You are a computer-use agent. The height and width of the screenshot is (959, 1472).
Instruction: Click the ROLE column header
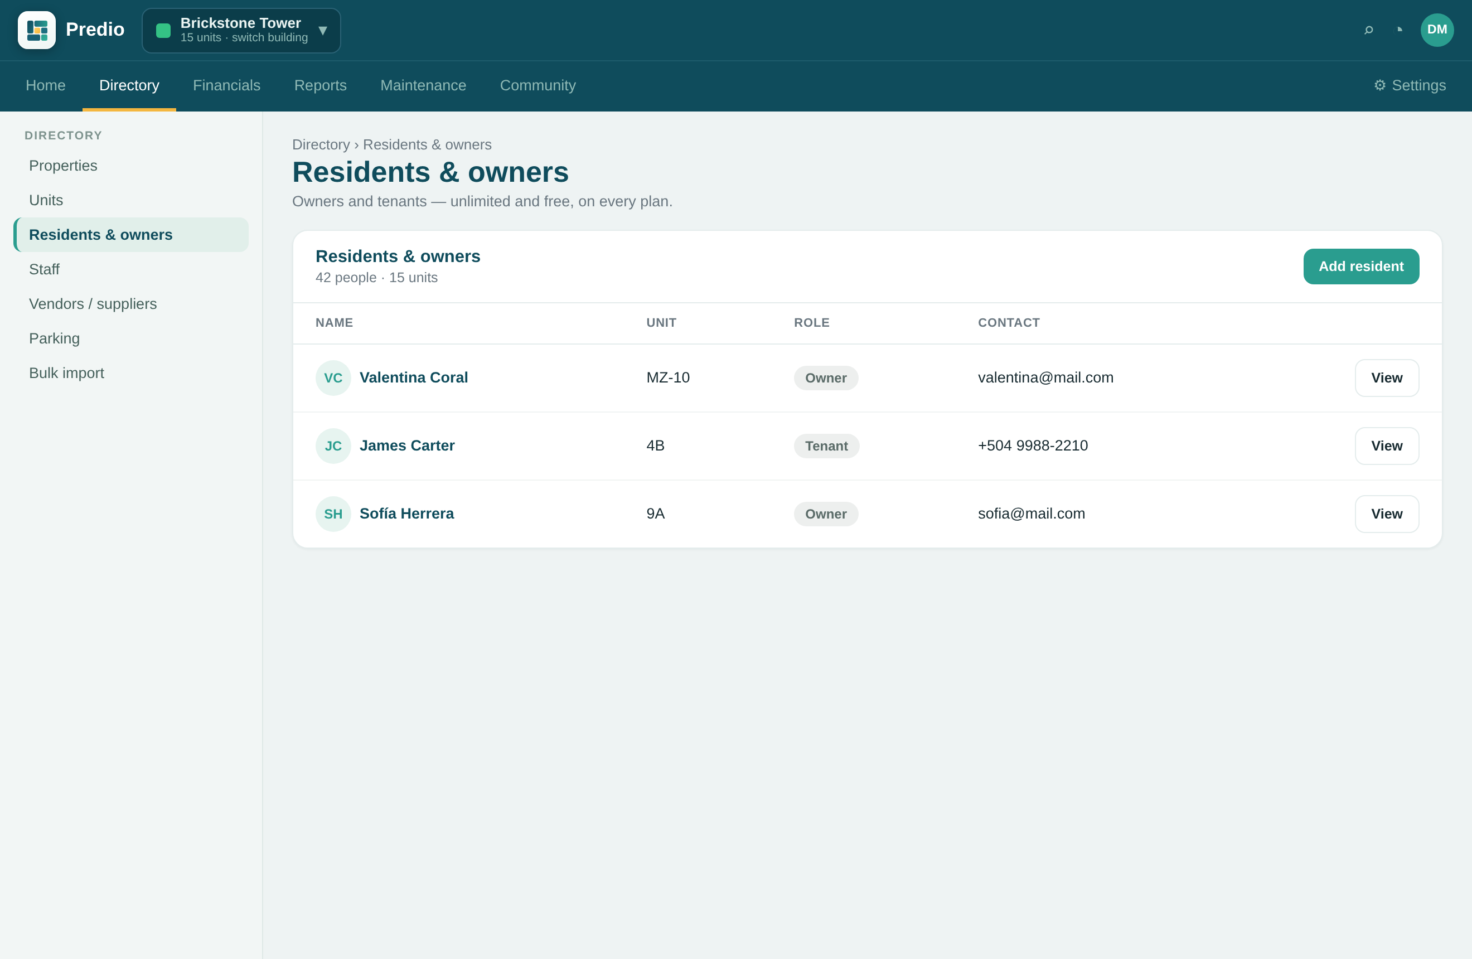pyautogui.click(x=811, y=323)
